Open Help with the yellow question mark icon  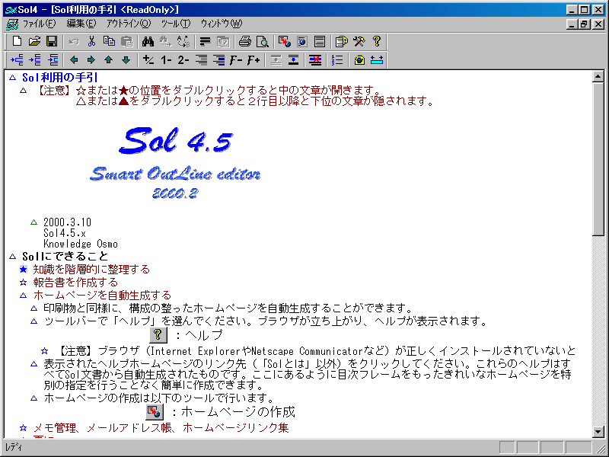pyautogui.click(x=376, y=41)
